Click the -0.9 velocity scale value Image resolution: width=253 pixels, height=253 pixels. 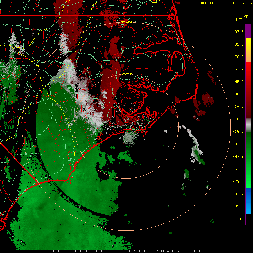tap(239, 119)
